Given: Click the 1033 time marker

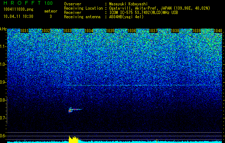Looking at the screenshot, I should point(68,31).
